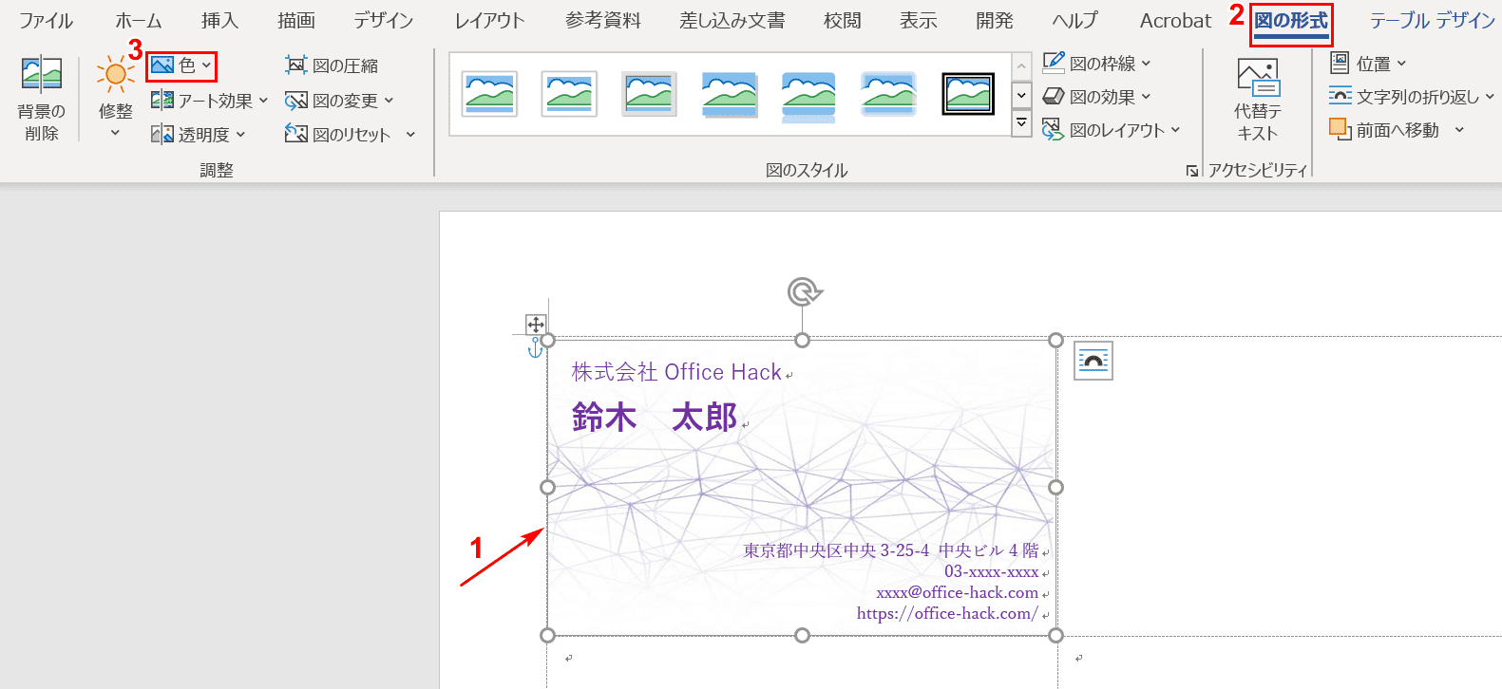This screenshot has height=689, width=1502.
Task: Click the 前面へ移動 (Bring Forward) icon
Action: 1340,129
